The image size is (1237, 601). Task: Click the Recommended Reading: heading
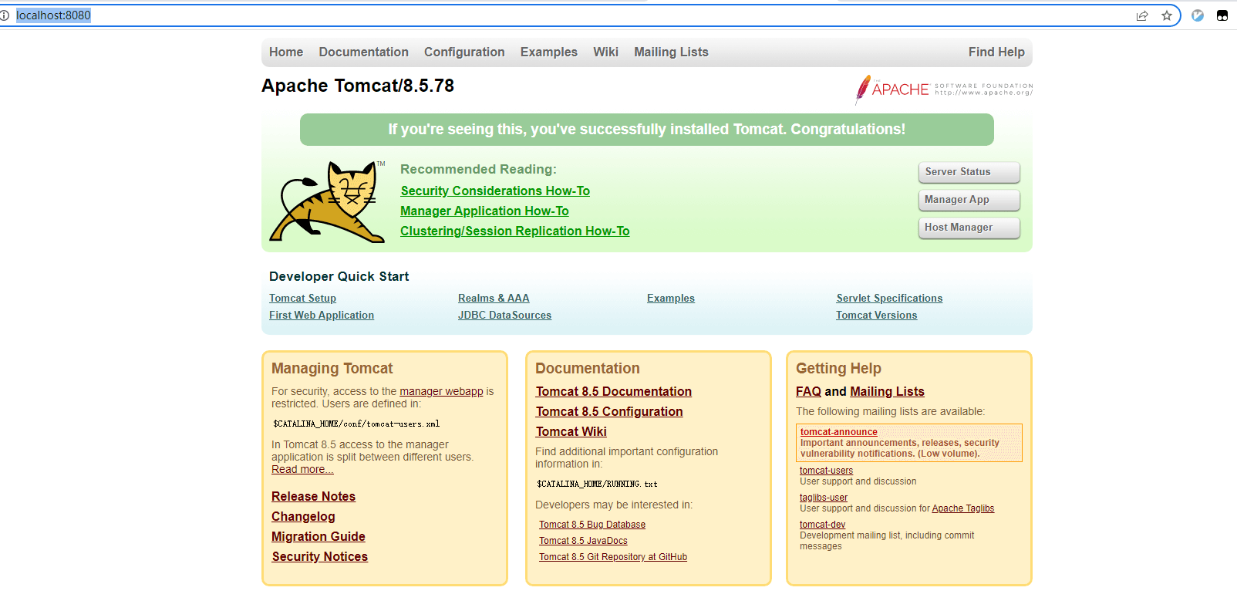[478, 169]
